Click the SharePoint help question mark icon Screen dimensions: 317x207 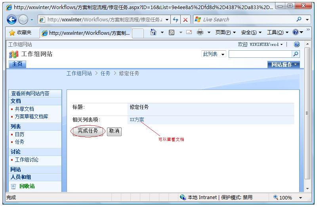click(x=297, y=44)
